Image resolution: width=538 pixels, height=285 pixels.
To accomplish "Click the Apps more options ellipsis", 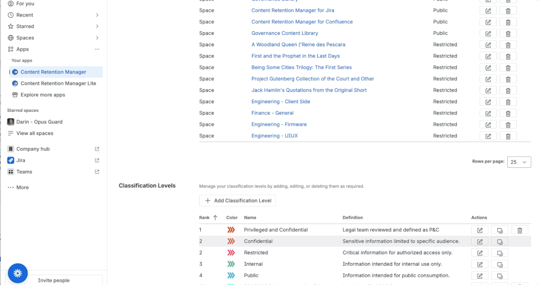I will click(97, 49).
